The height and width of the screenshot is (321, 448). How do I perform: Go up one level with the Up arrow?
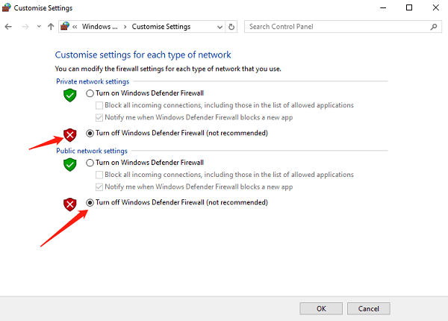51,27
